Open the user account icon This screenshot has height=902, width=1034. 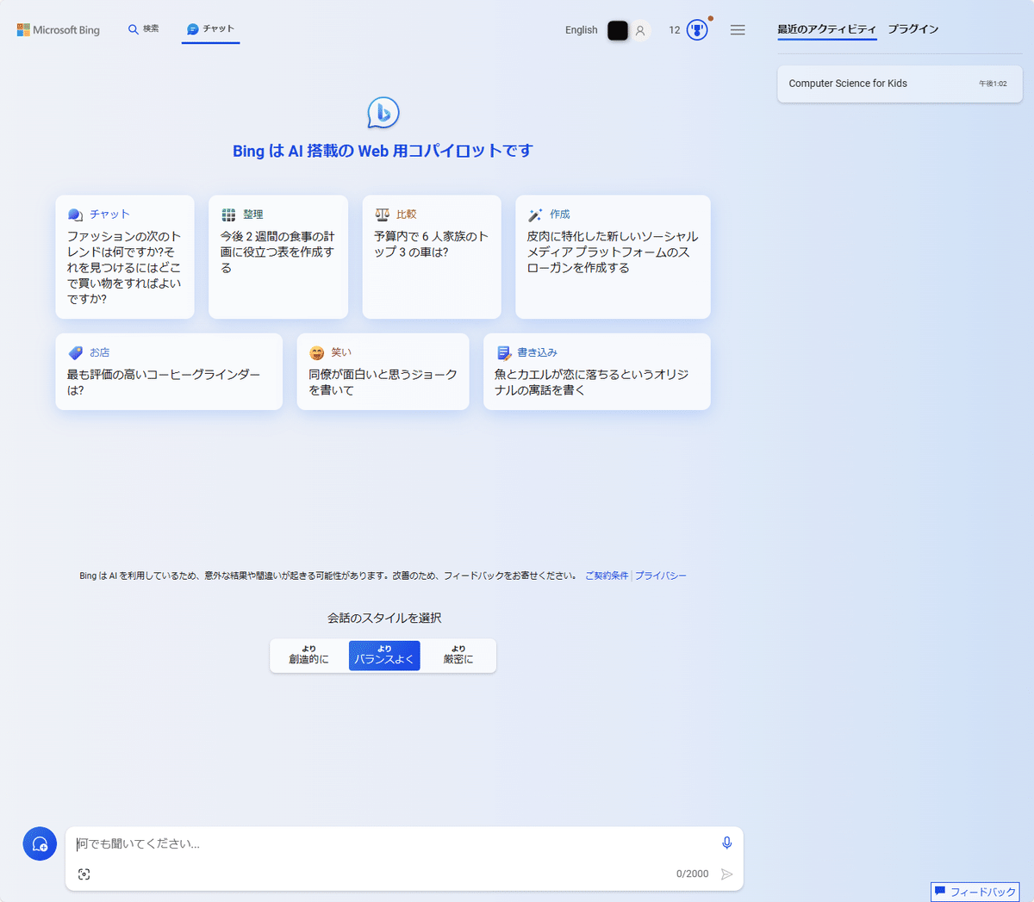[x=640, y=31]
